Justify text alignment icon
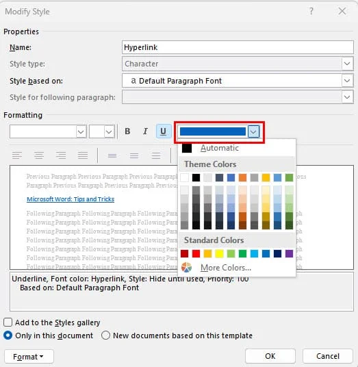 [x=83, y=155]
